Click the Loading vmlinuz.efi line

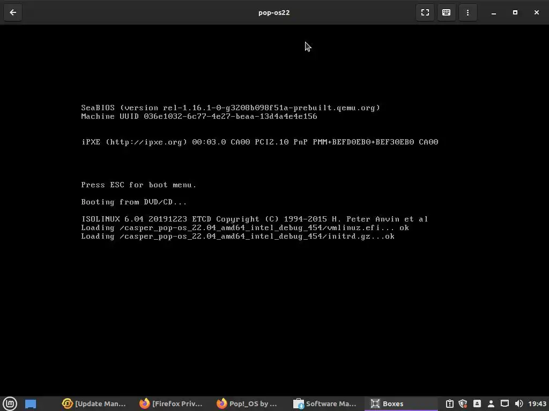[x=244, y=228]
